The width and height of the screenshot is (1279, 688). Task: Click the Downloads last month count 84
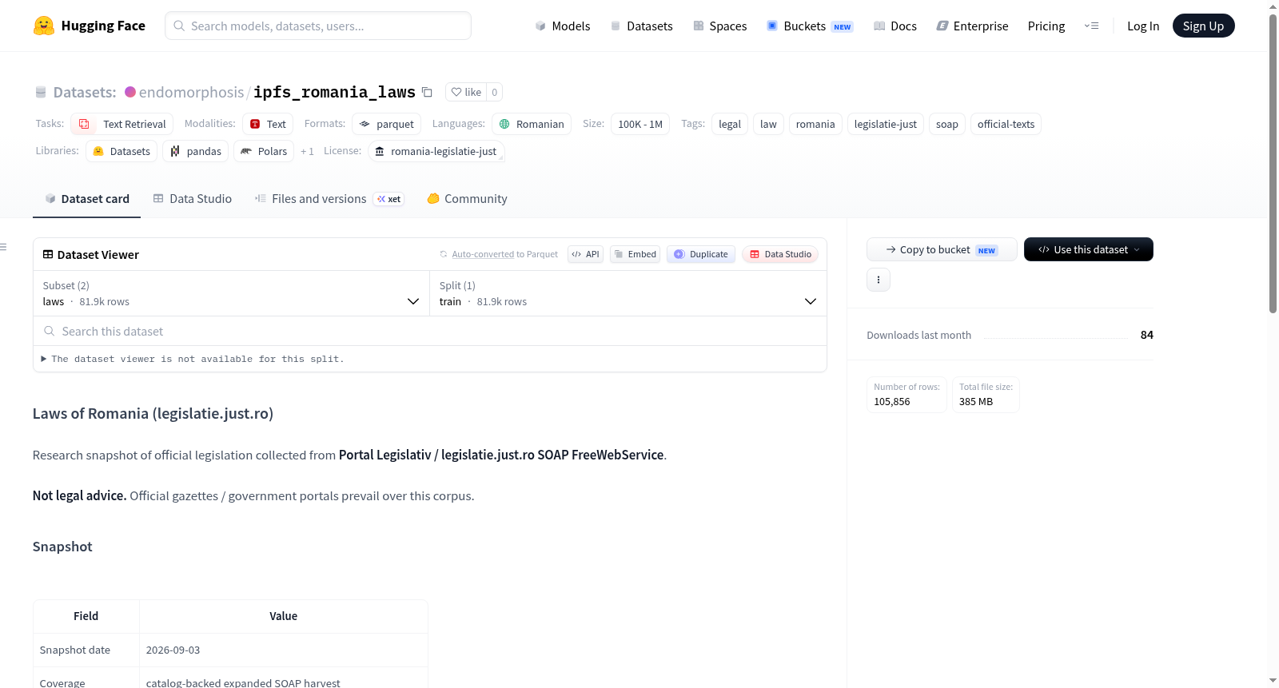tap(1147, 335)
